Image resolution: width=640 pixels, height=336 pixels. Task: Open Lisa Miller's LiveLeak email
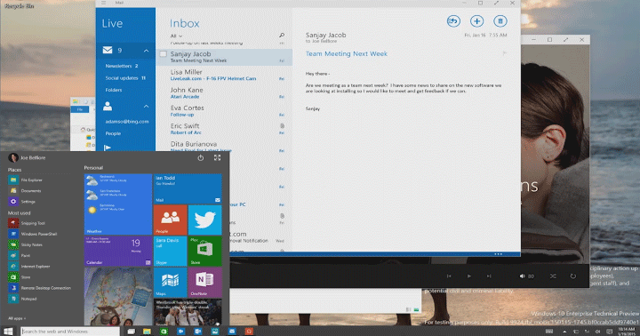[224, 75]
